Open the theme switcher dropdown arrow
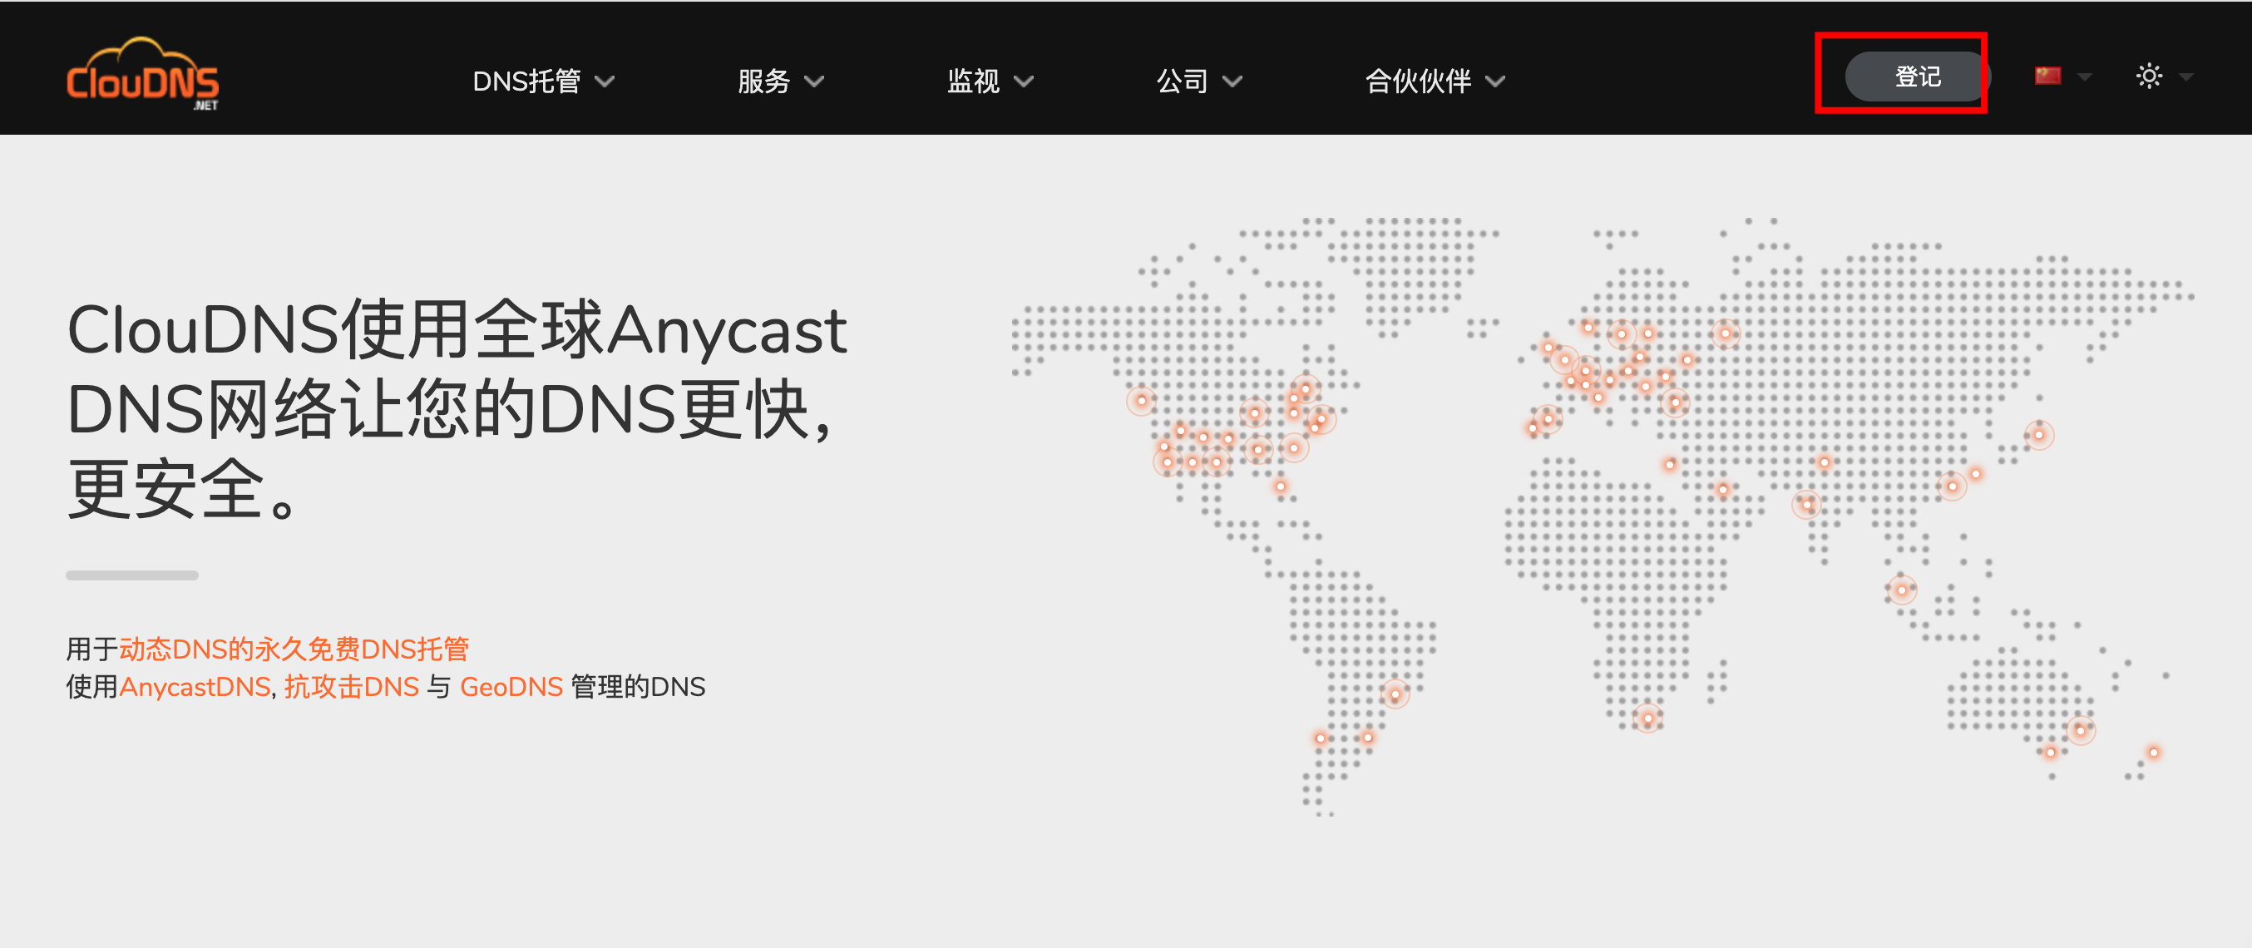The height and width of the screenshot is (948, 2252). (2186, 77)
